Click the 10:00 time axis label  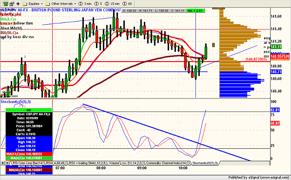point(183,168)
